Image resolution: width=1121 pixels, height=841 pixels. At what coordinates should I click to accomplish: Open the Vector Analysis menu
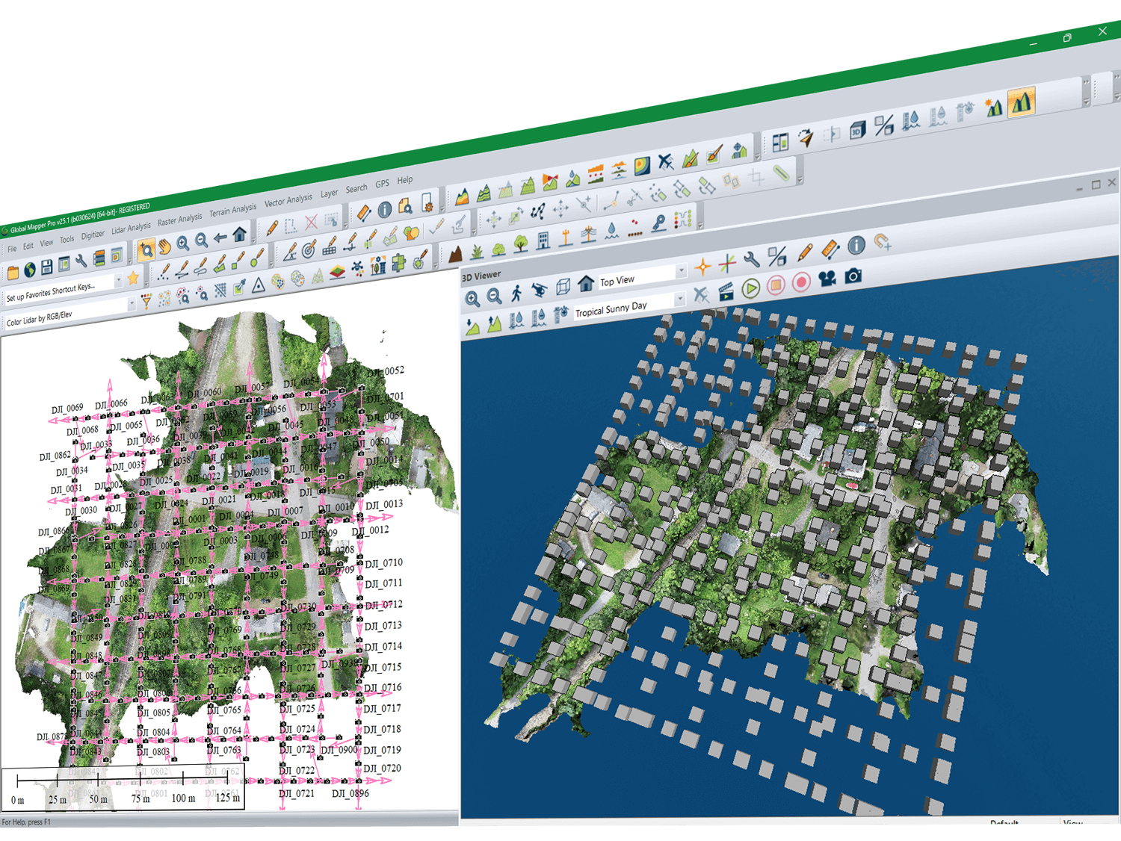288,200
